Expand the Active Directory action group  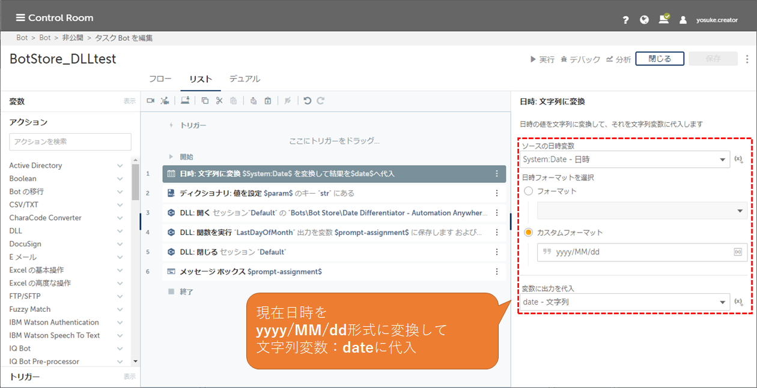pos(120,166)
